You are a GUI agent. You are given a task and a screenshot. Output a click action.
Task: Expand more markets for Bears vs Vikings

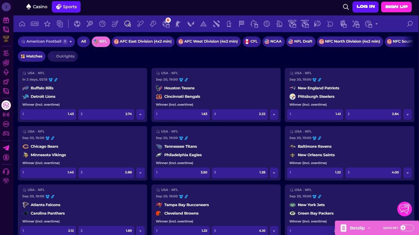point(140,173)
